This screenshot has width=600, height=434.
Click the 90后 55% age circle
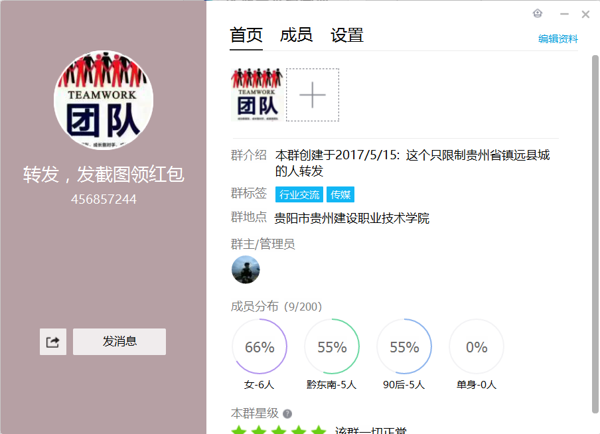tap(404, 347)
